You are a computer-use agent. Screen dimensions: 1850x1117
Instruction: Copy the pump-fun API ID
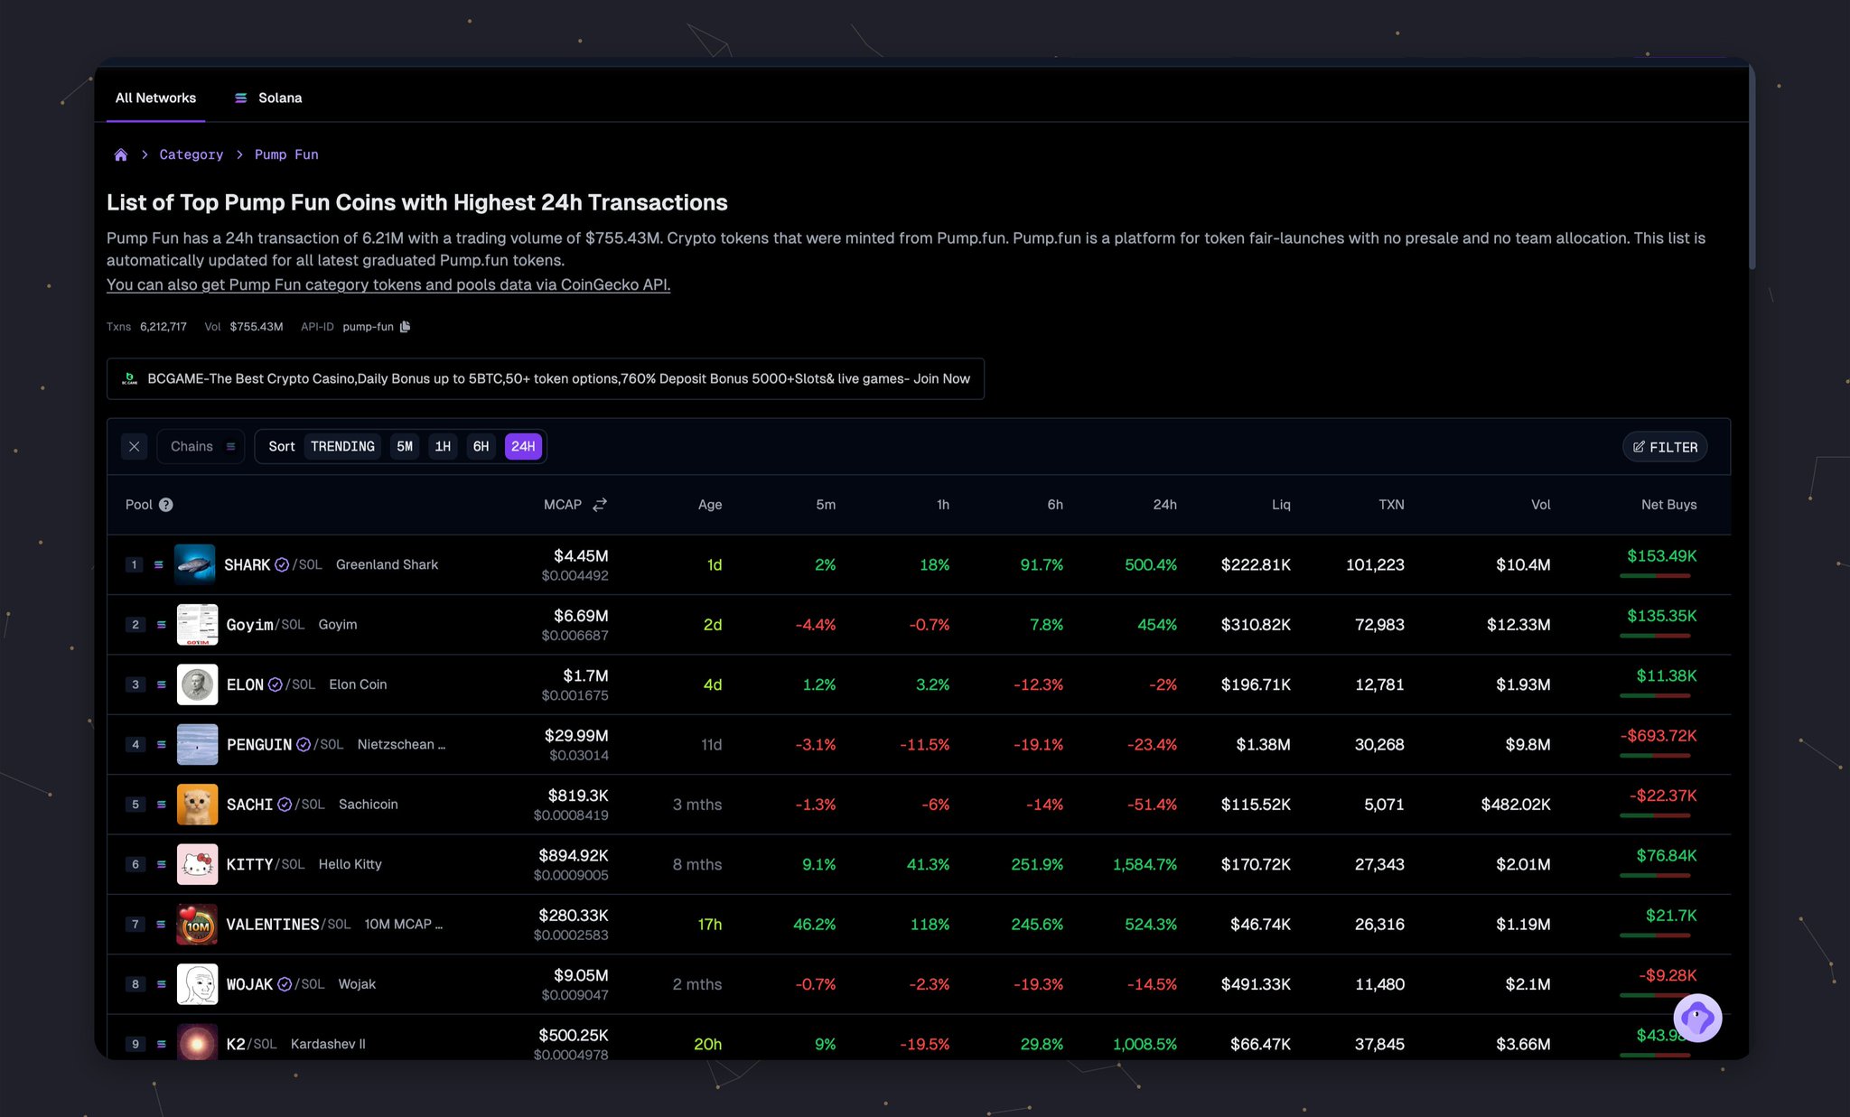[406, 327]
